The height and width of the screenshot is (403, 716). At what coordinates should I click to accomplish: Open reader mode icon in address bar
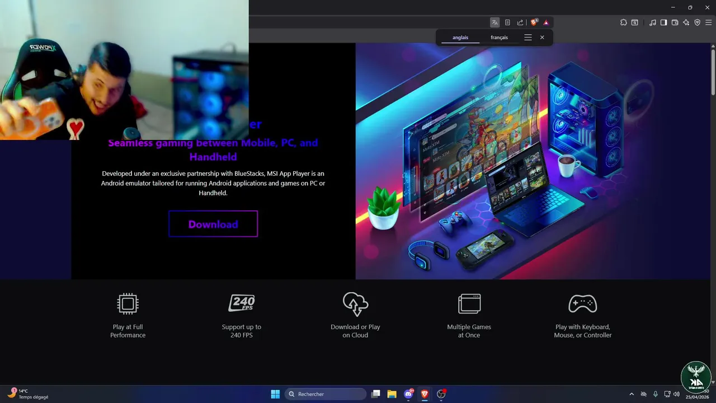507,22
